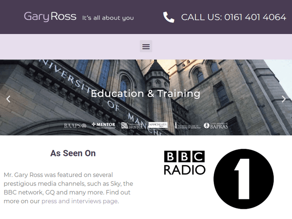292x219 pixels.
Task: Click the Royal College of Surgeons logo
Action: pyautogui.click(x=187, y=126)
